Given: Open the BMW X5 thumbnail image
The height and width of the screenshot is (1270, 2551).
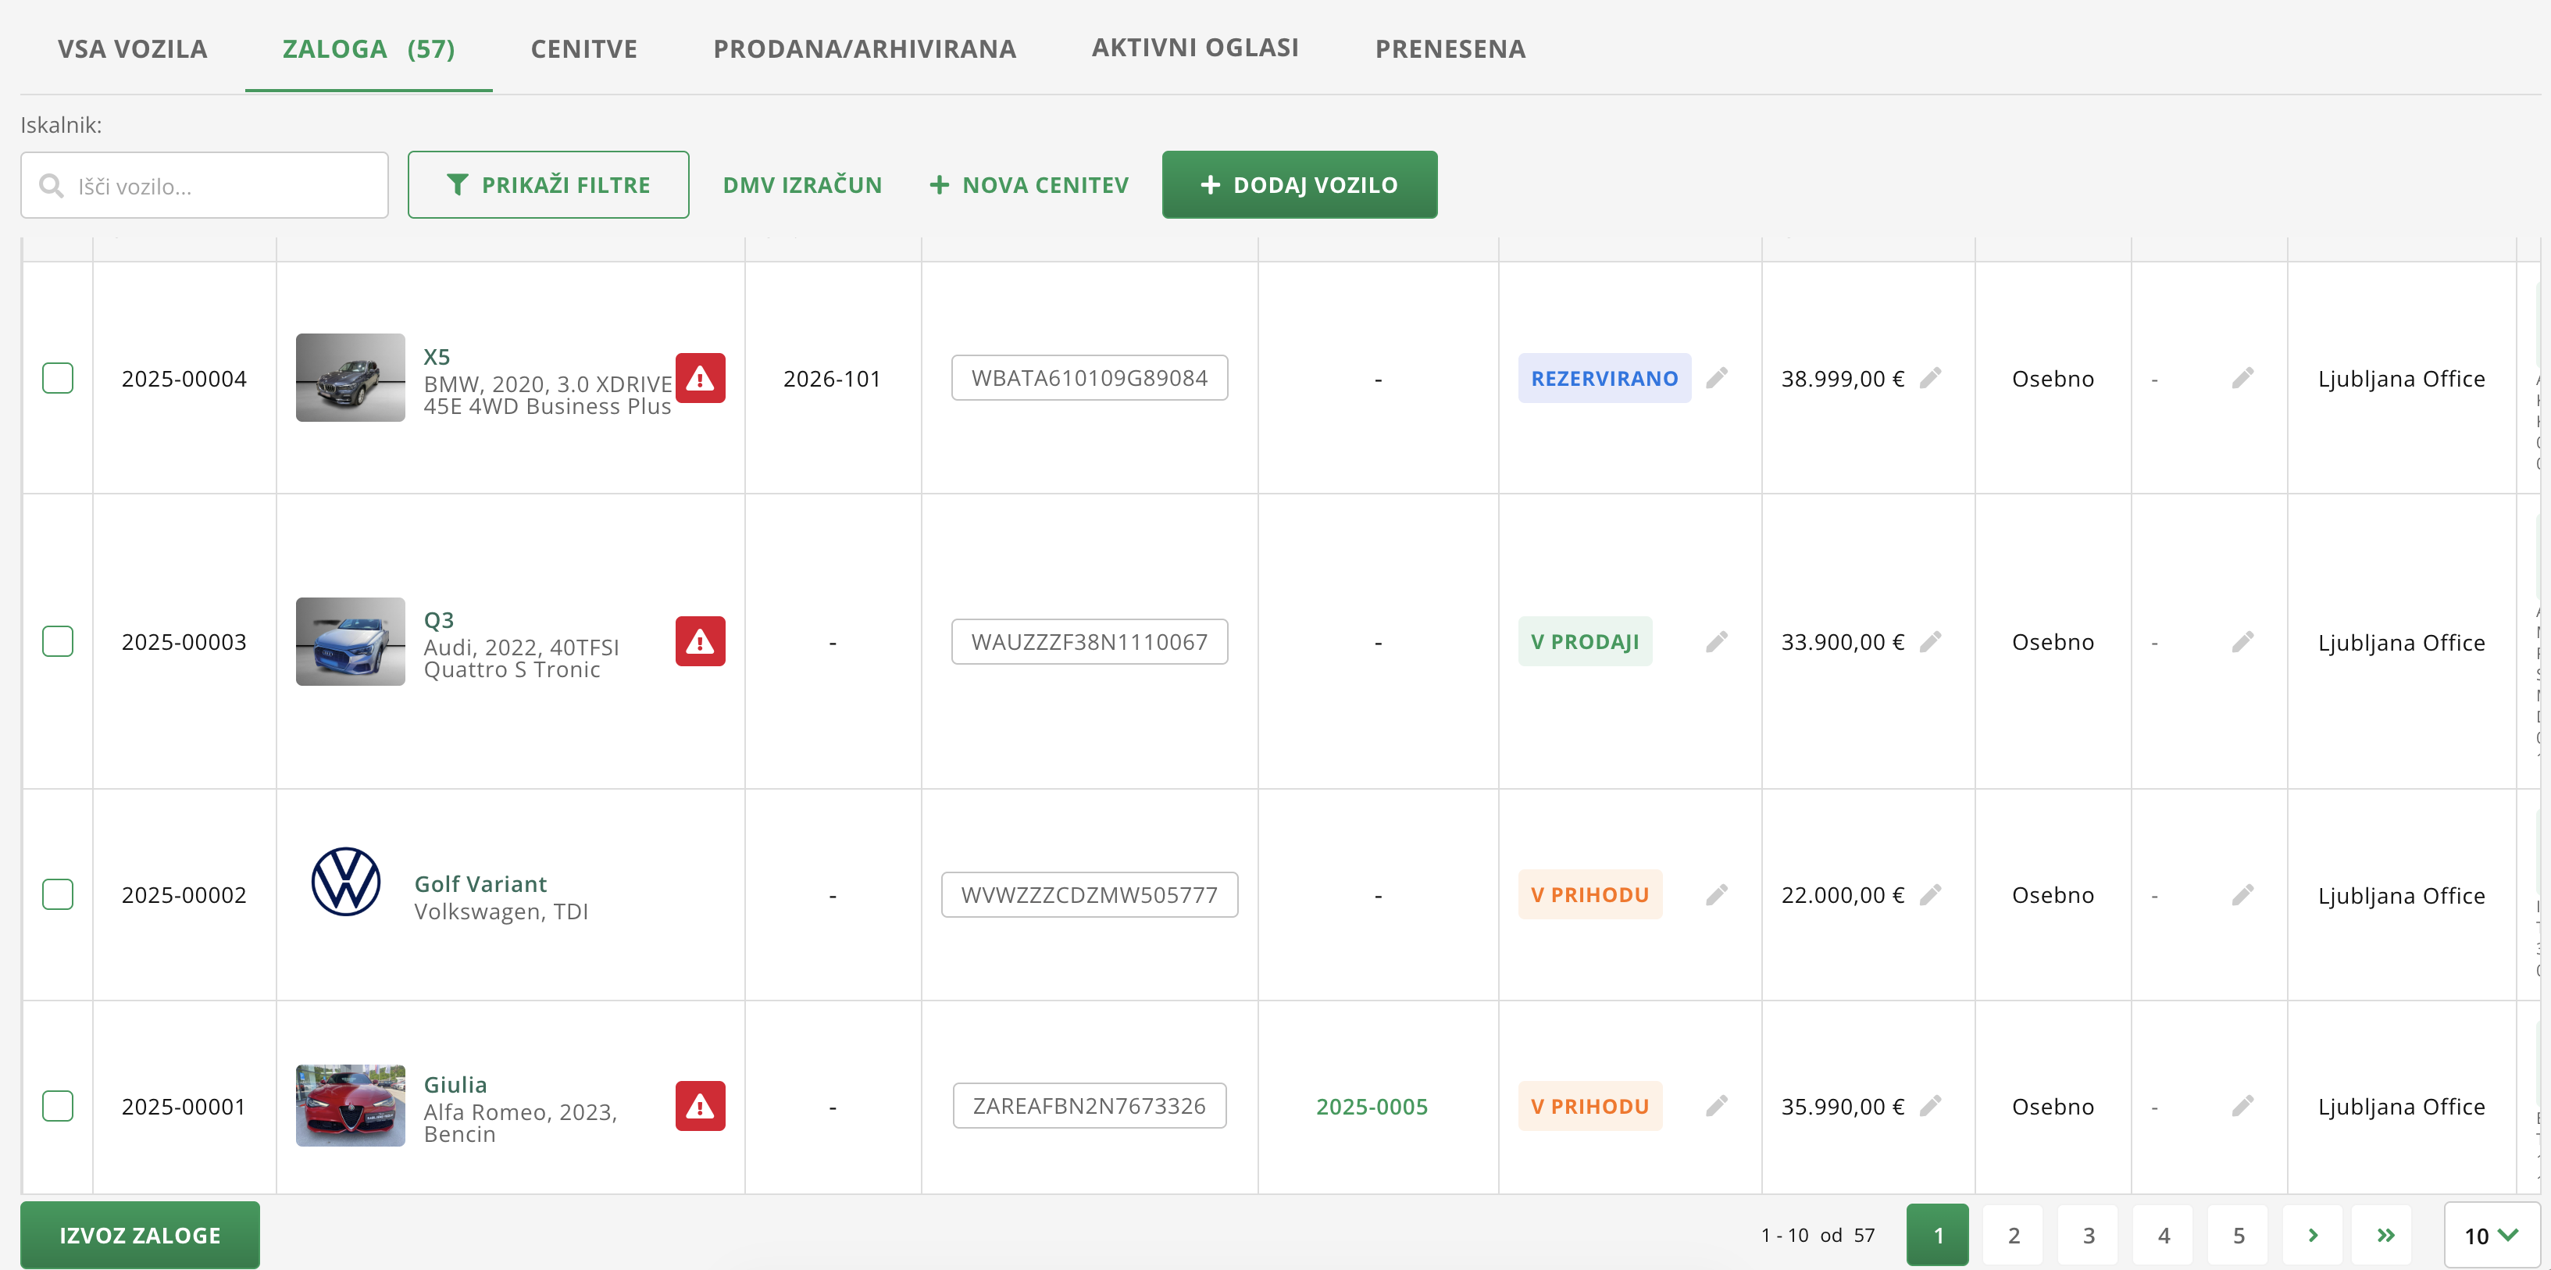Looking at the screenshot, I should 351,379.
